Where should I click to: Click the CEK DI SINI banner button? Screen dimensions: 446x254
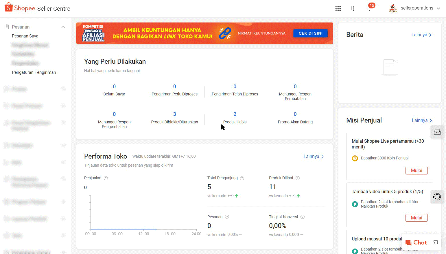coord(310,33)
